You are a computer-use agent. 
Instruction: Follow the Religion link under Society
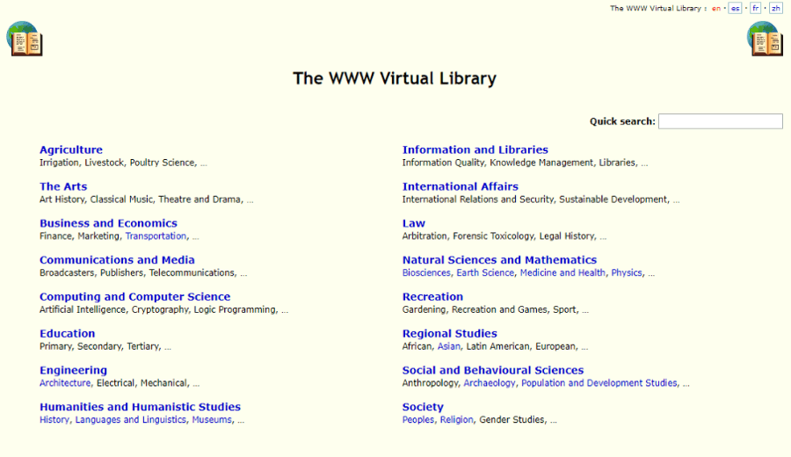(x=456, y=420)
